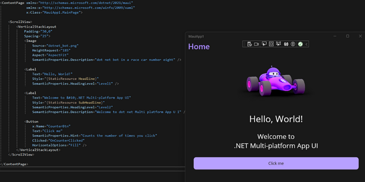This screenshot has height=182, width=365.
Task: Click the closing VerticalStackLayout tag
Action: click(38, 150)
